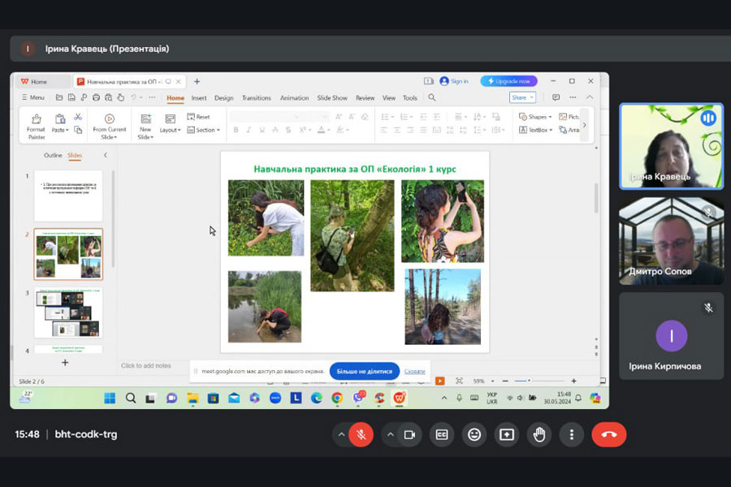Image resolution: width=731 pixels, height=487 pixels.
Task: Click the Upgrade now button
Action: (508, 81)
